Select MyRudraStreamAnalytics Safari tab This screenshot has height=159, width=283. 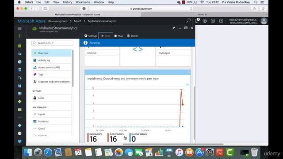tap(77, 15)
